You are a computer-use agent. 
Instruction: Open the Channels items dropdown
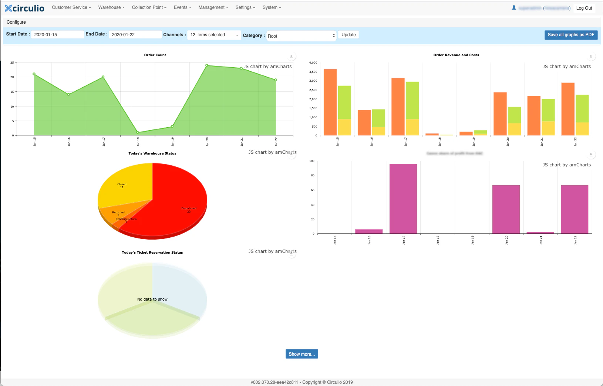(x=214, y=35)
